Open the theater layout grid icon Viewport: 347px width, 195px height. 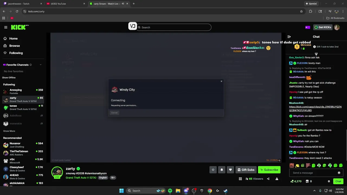(240, 179)
